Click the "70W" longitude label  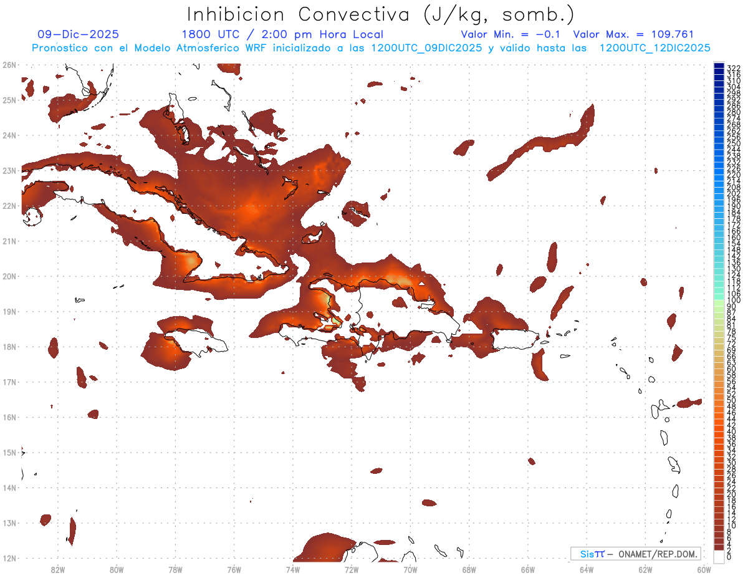click(410, 569)
